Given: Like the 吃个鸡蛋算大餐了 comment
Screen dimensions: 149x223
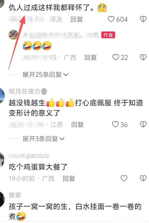Looking at the screenshot, I should (x=124, y=178).
